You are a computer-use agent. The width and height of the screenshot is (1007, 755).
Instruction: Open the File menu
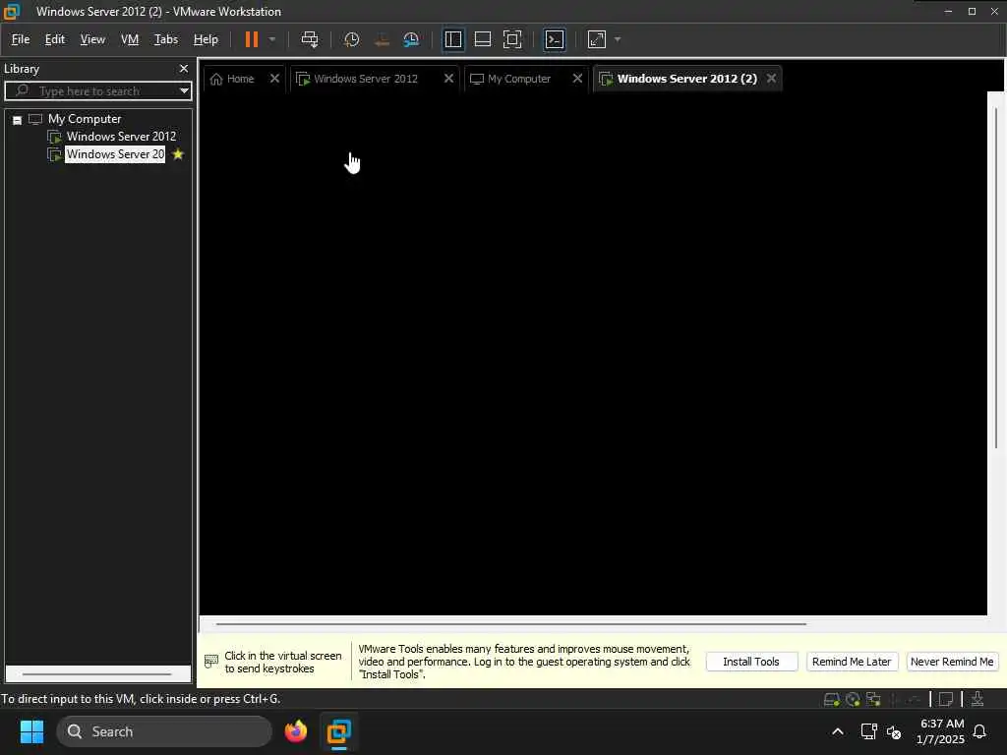tap(21, 39)
